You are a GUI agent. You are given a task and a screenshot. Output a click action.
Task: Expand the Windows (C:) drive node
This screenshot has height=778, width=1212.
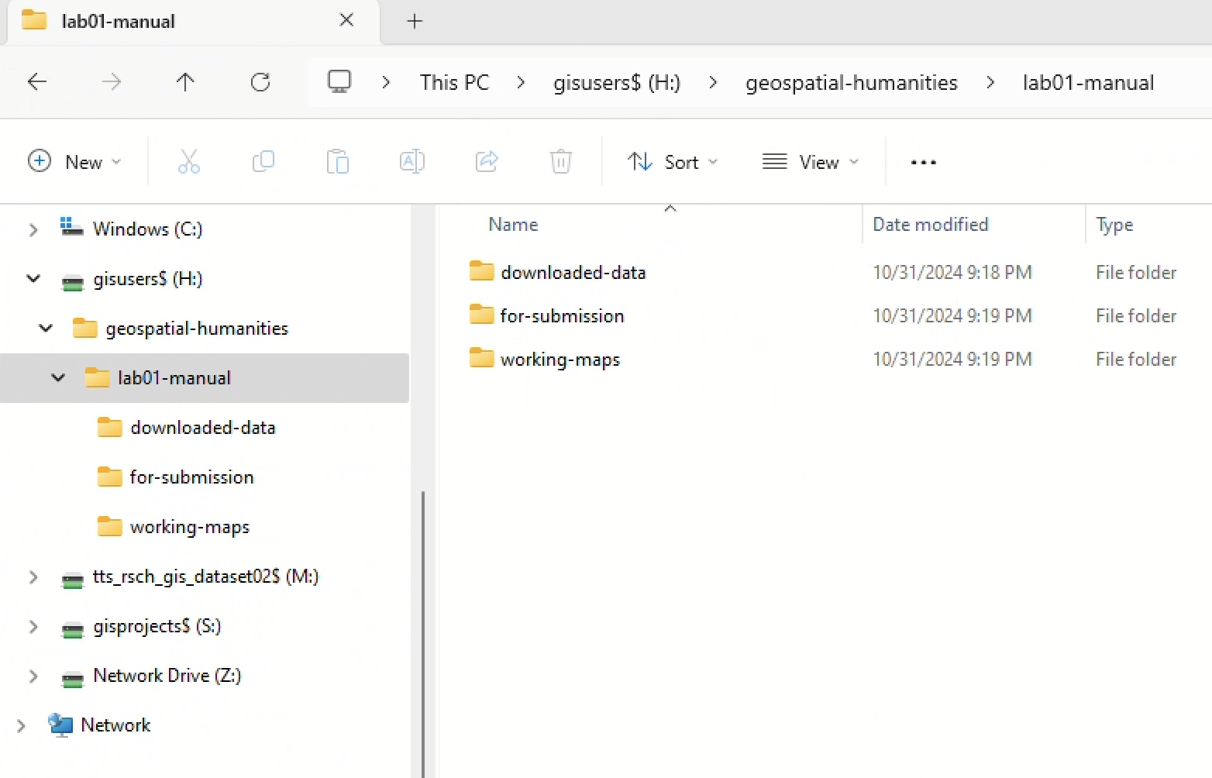(33, 229)
